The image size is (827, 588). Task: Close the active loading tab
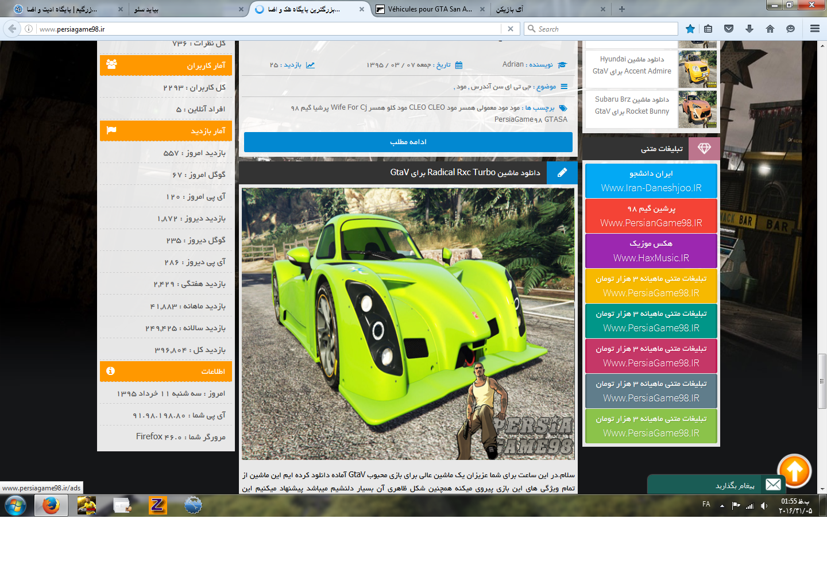[361, 9]
